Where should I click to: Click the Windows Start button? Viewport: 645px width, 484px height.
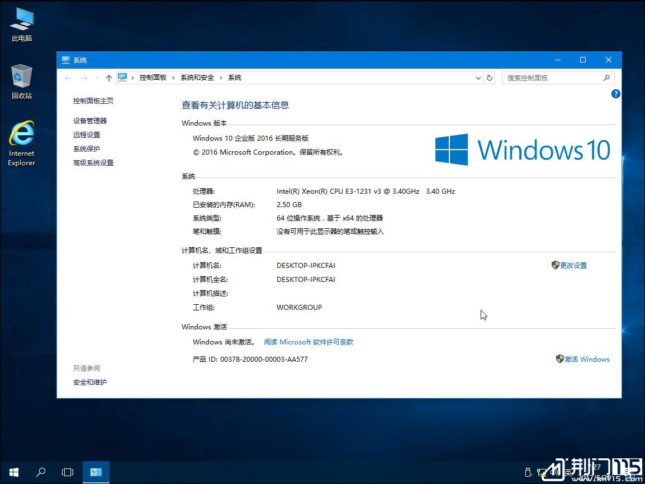point(13,472)
